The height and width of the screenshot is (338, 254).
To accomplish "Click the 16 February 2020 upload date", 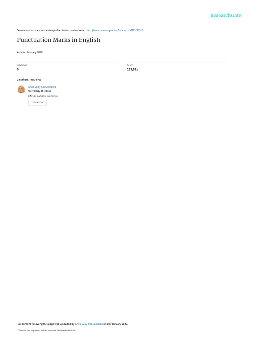I will pyautogui.click(x=117, y=324).
